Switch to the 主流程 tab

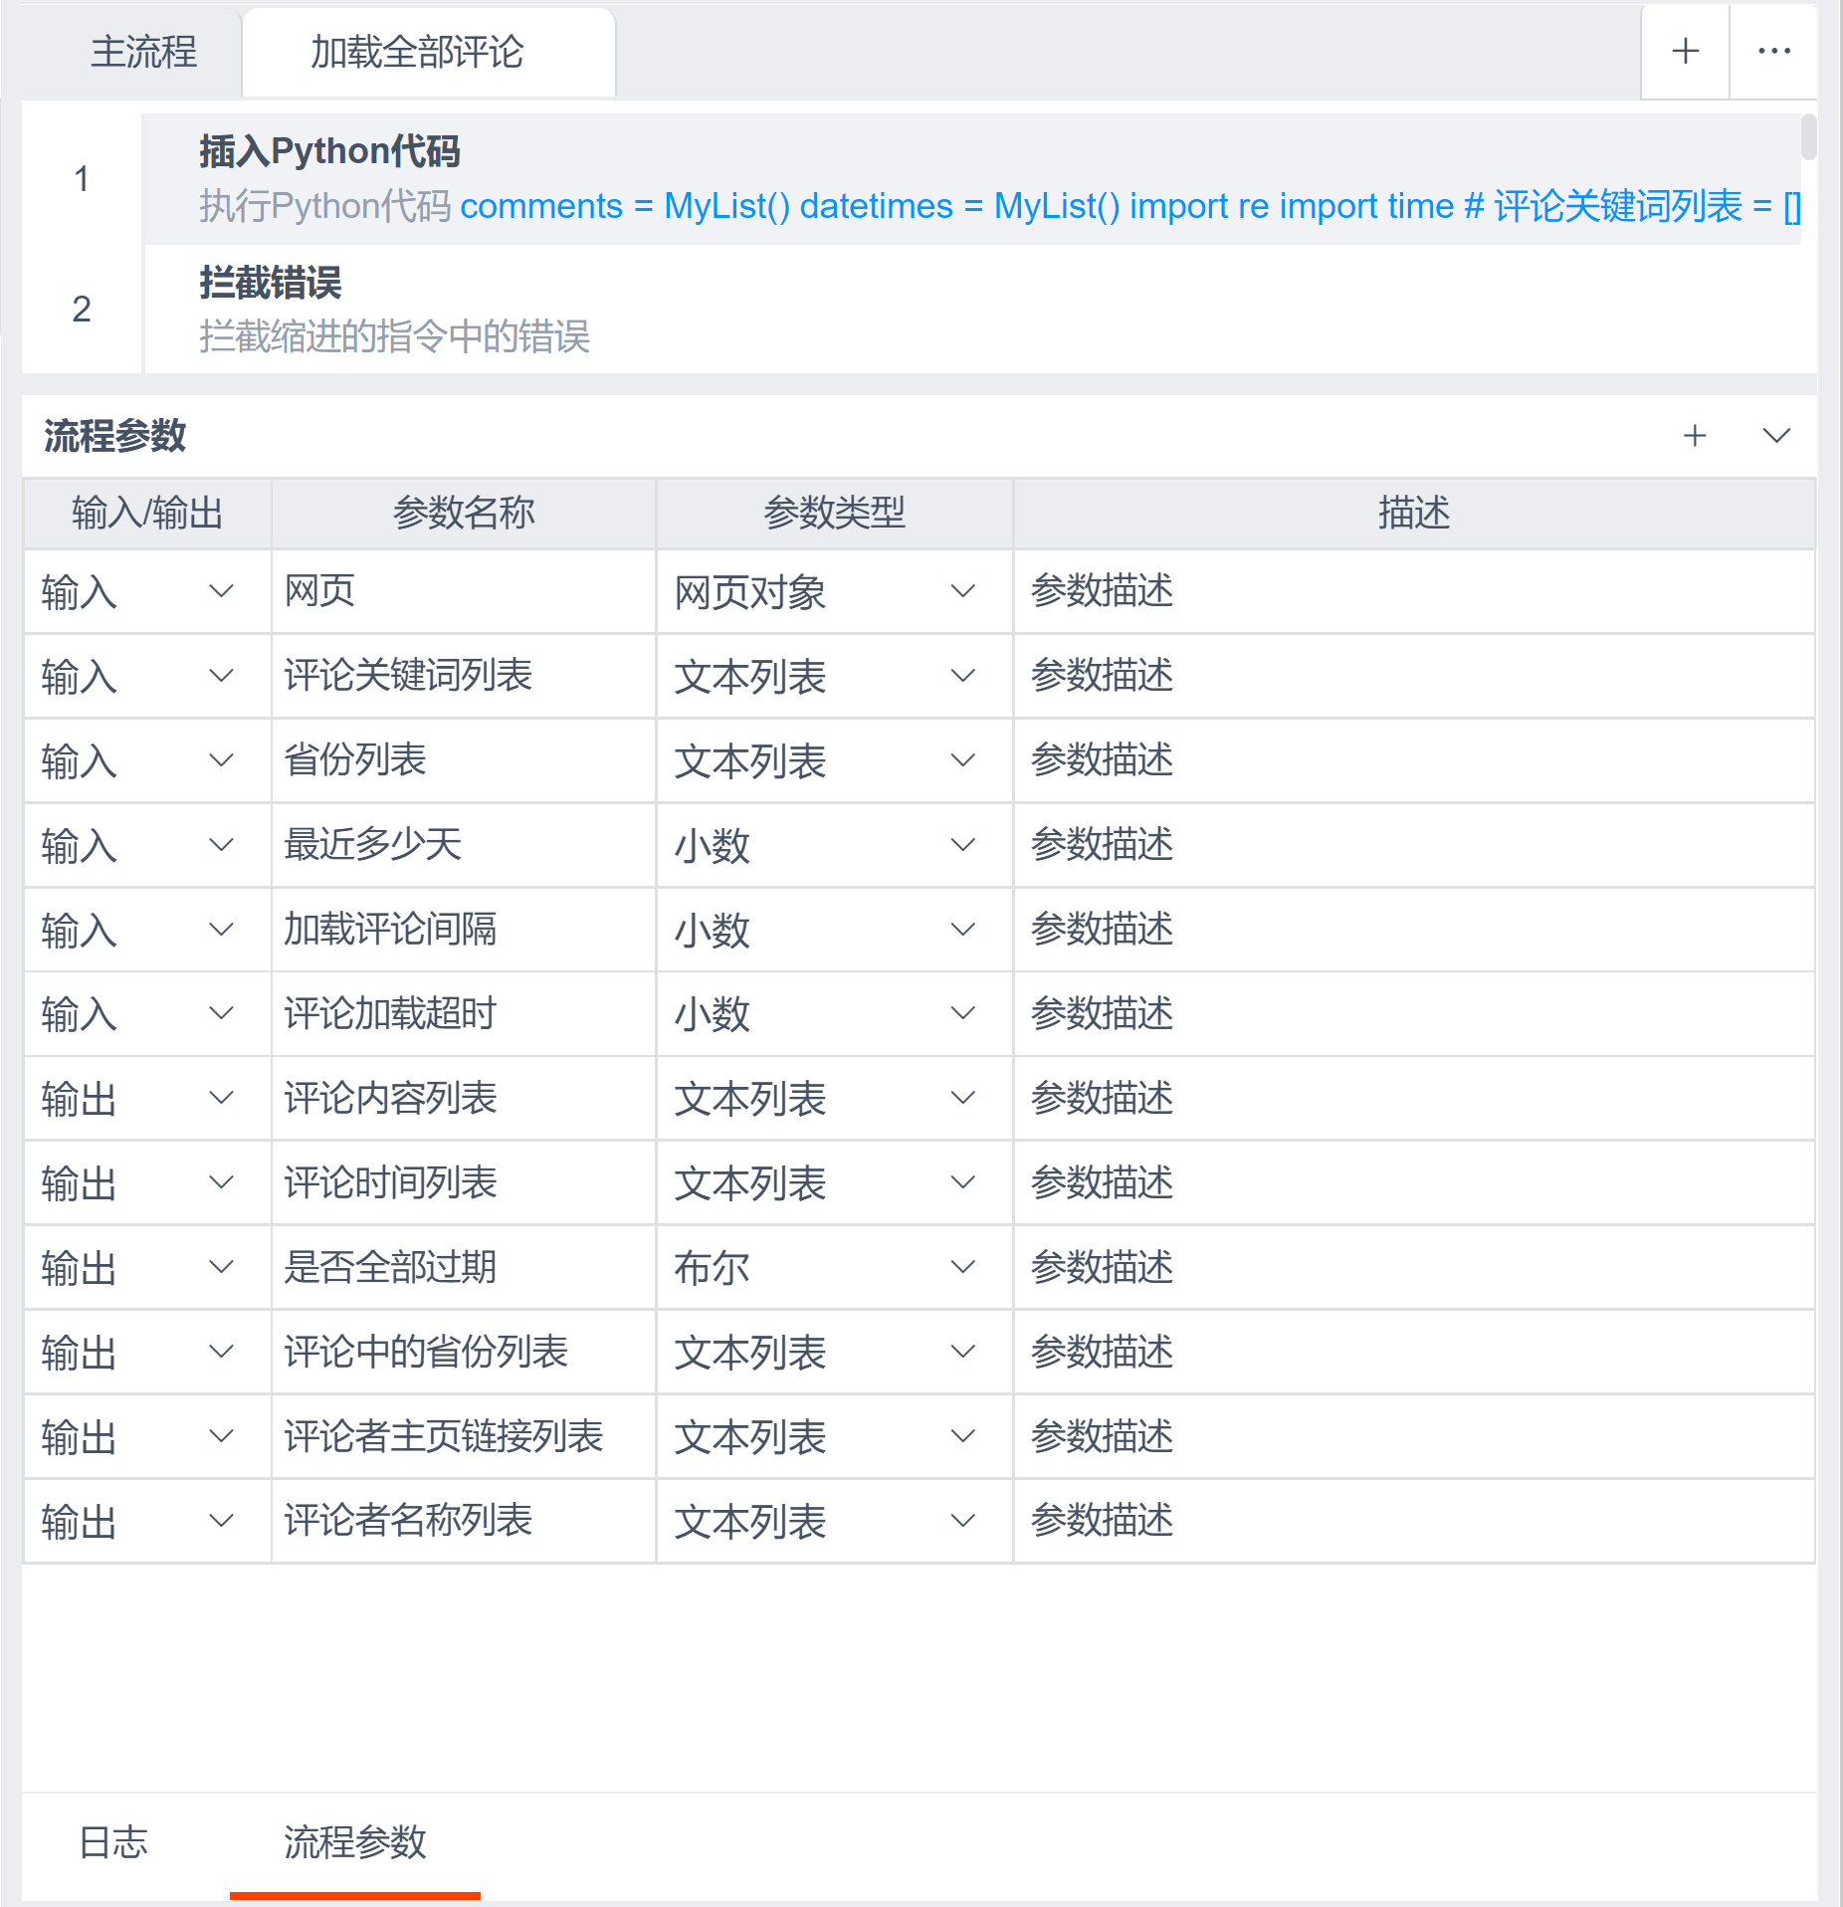pos(143,52)
